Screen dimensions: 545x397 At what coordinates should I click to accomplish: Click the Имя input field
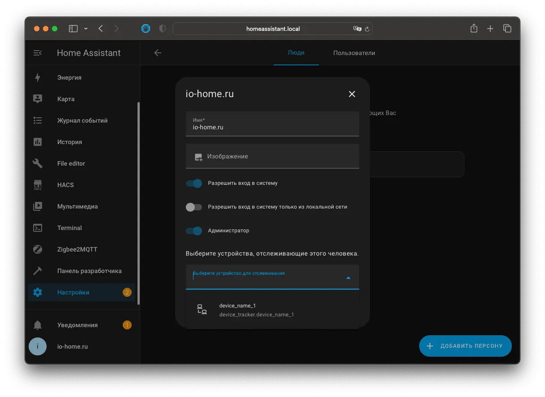(x=272, y=124)
